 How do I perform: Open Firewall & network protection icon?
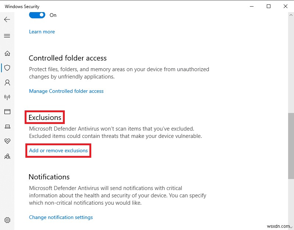coord(7,97)
